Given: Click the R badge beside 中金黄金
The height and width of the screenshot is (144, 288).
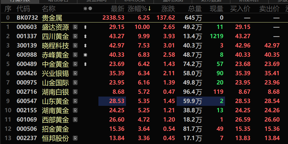Looking at the screenshot, I should point(75,64).
